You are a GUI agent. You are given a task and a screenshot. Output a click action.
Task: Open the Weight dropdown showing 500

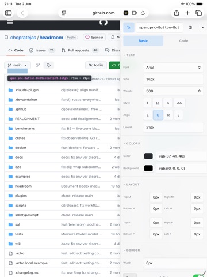tap(173, 91)
